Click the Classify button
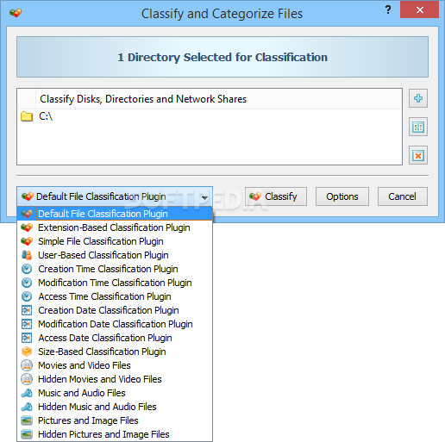Screen dimensions: 445x442 coord(276,196)
